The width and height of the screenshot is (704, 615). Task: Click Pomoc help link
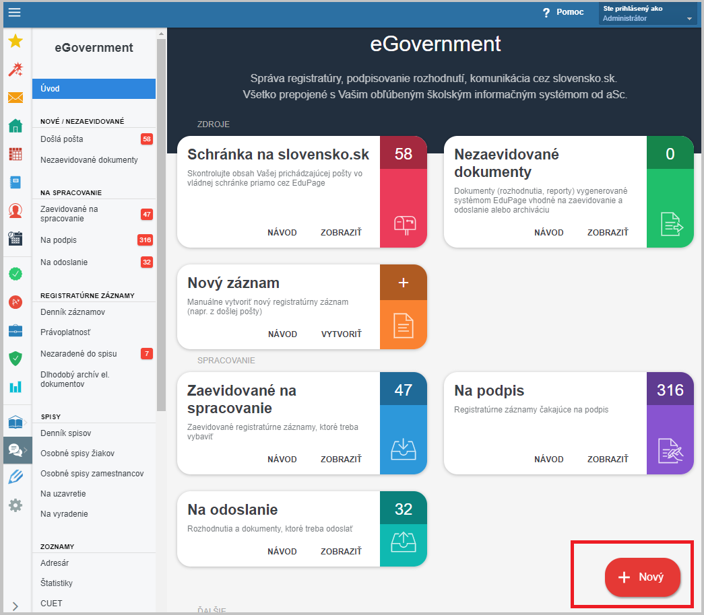pos(570,12)
